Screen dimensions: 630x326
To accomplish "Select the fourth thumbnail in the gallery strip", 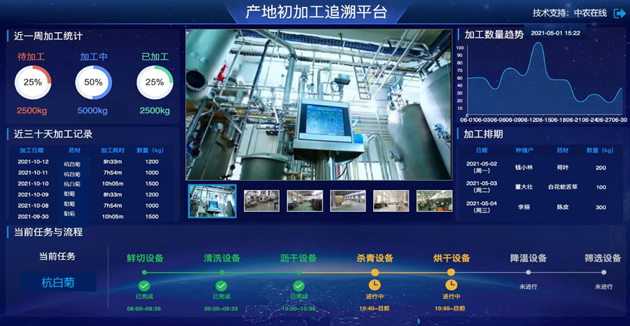I will tap(348, 201).
